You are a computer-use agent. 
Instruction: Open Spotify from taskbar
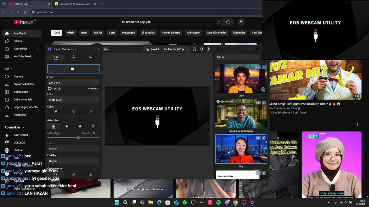[219, 202]
